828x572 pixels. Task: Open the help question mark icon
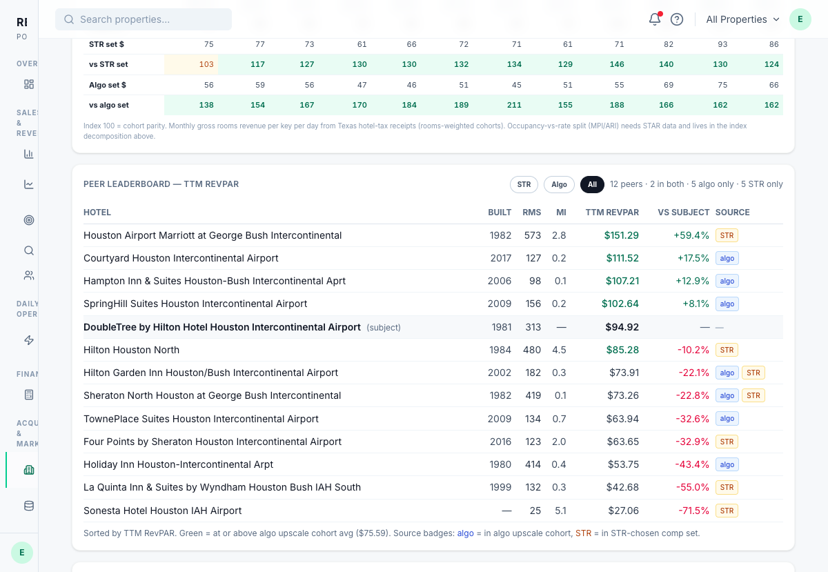[x=677, y=19]
